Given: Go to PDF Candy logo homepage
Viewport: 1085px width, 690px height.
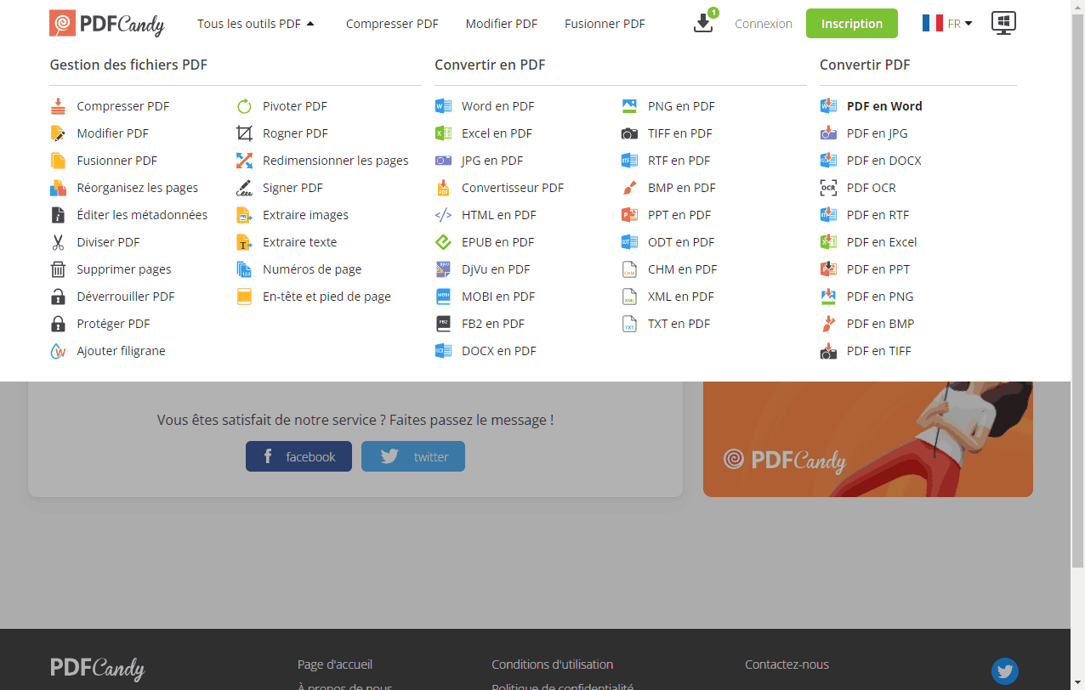Looking at the screenshot, I should point(106,24).
